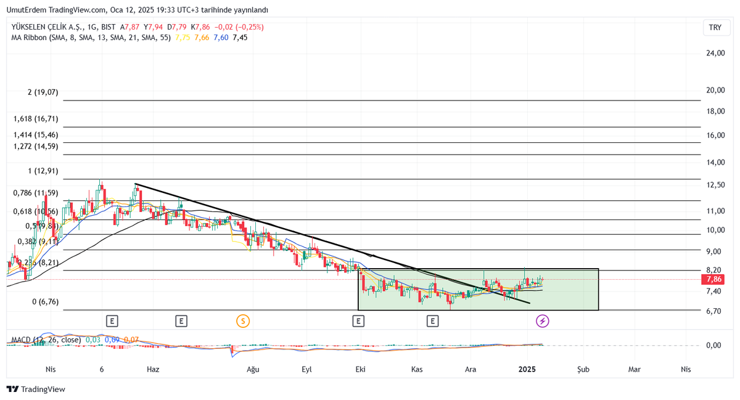Click the BIST exchange label
This screenshot has width=740, height=400.
pyautogui.click(x=108, y=27)
